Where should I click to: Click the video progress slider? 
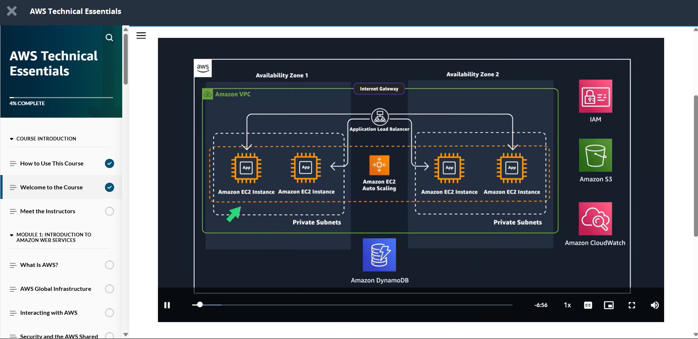point(352,305)
